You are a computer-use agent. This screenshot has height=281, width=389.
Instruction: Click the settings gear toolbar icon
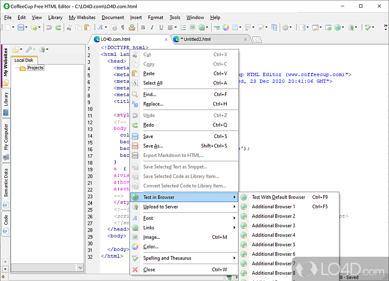[285, 27]
